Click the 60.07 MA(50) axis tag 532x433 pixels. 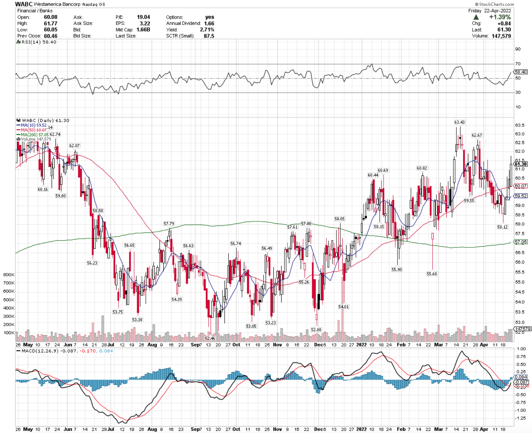point(521,186)
